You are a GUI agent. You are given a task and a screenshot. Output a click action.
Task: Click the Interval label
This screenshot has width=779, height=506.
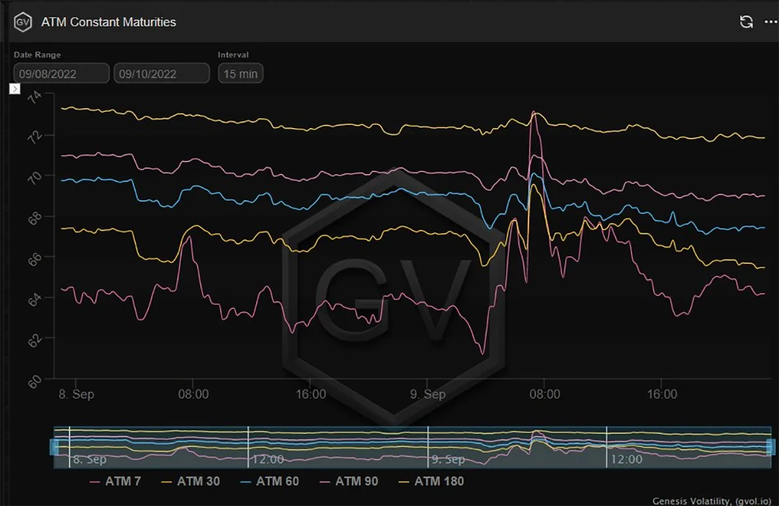point(233,55)
